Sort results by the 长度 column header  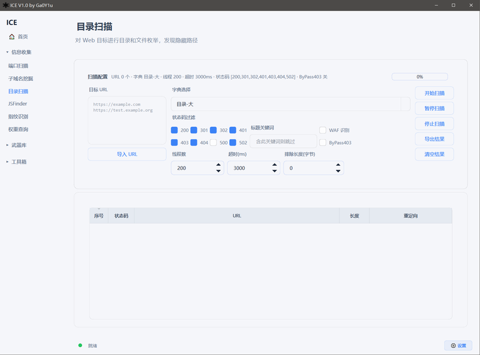tap(354, 216)
